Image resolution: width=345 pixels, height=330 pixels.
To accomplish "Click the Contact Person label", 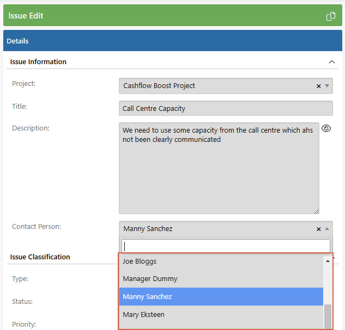I will (x=37, y=227).
